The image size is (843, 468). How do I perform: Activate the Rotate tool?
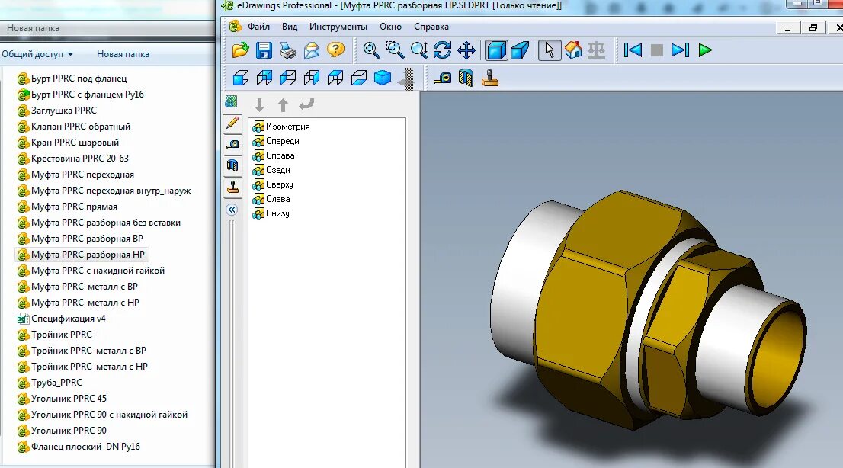coord(443,50)
